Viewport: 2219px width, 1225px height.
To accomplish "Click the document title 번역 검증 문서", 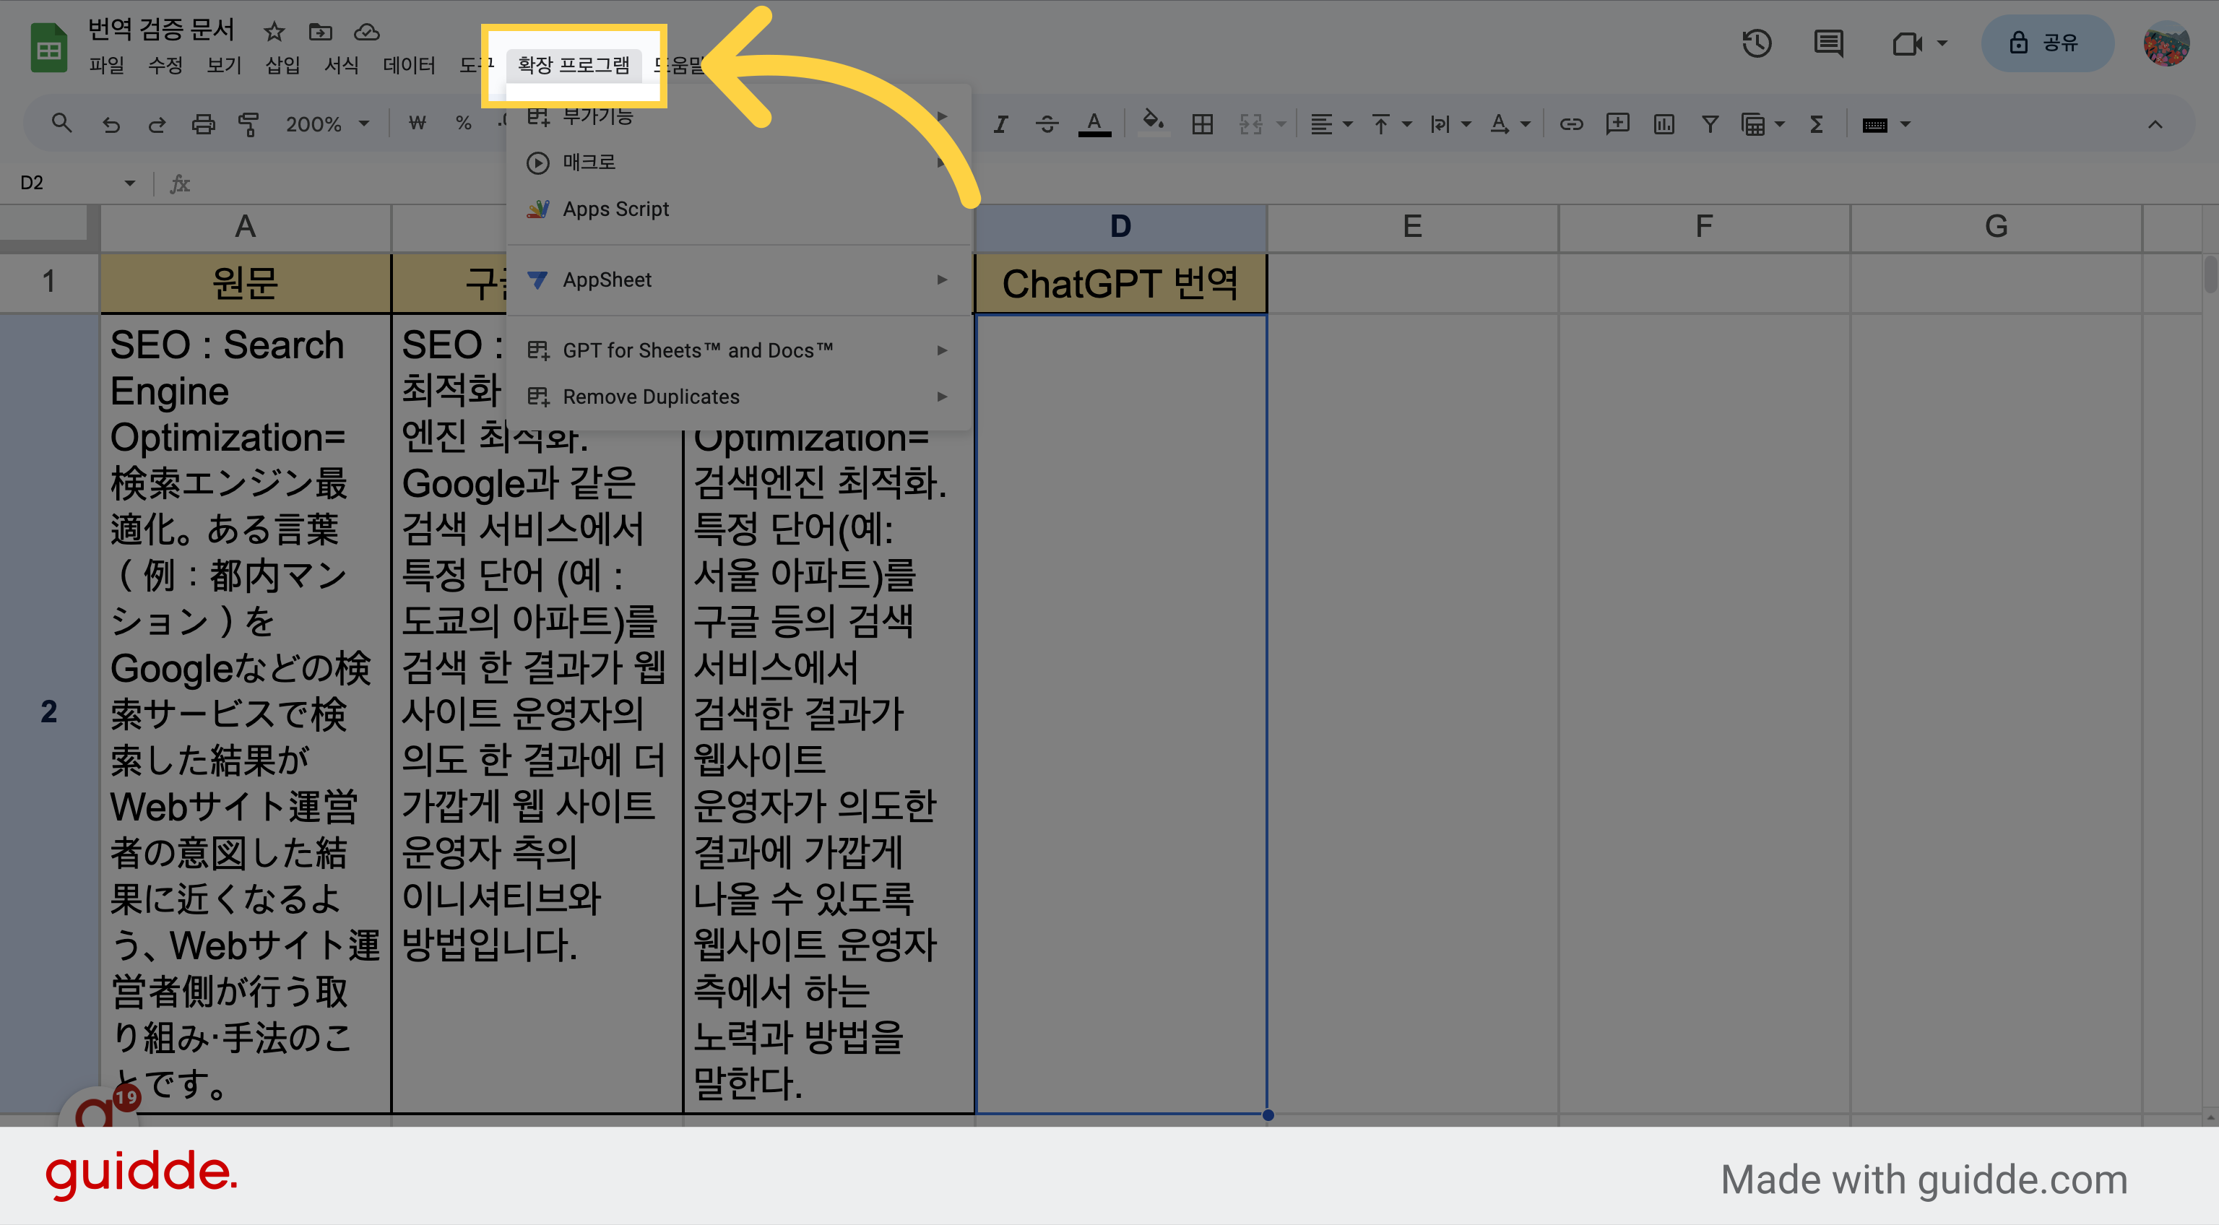I will [161, 30].
